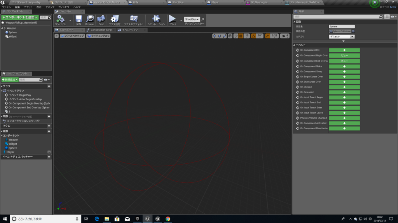
Task: Switch to the Event Graph tab
Action: click(x=130, y=30)
